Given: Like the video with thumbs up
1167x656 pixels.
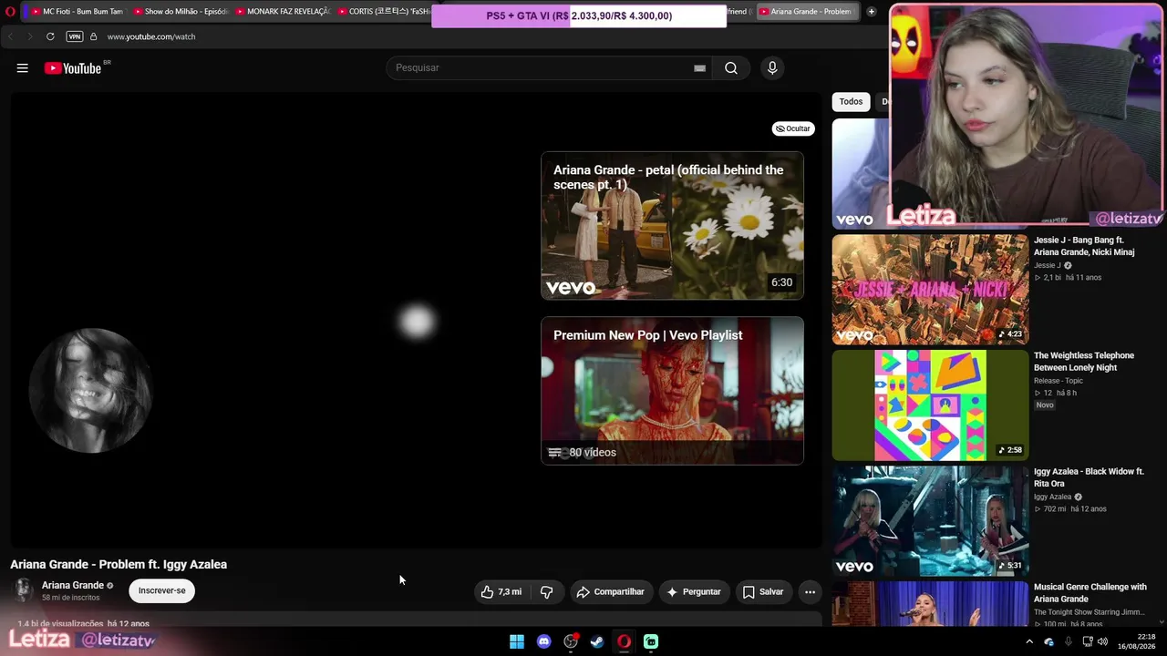Looking at the screenshot, I should (x=501, y=592).
